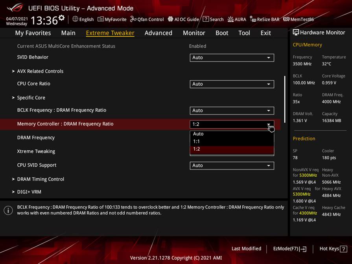Click Last Modified button
Image resolution: width=352 pixels, height=264 pixels.
coord(246,249)
